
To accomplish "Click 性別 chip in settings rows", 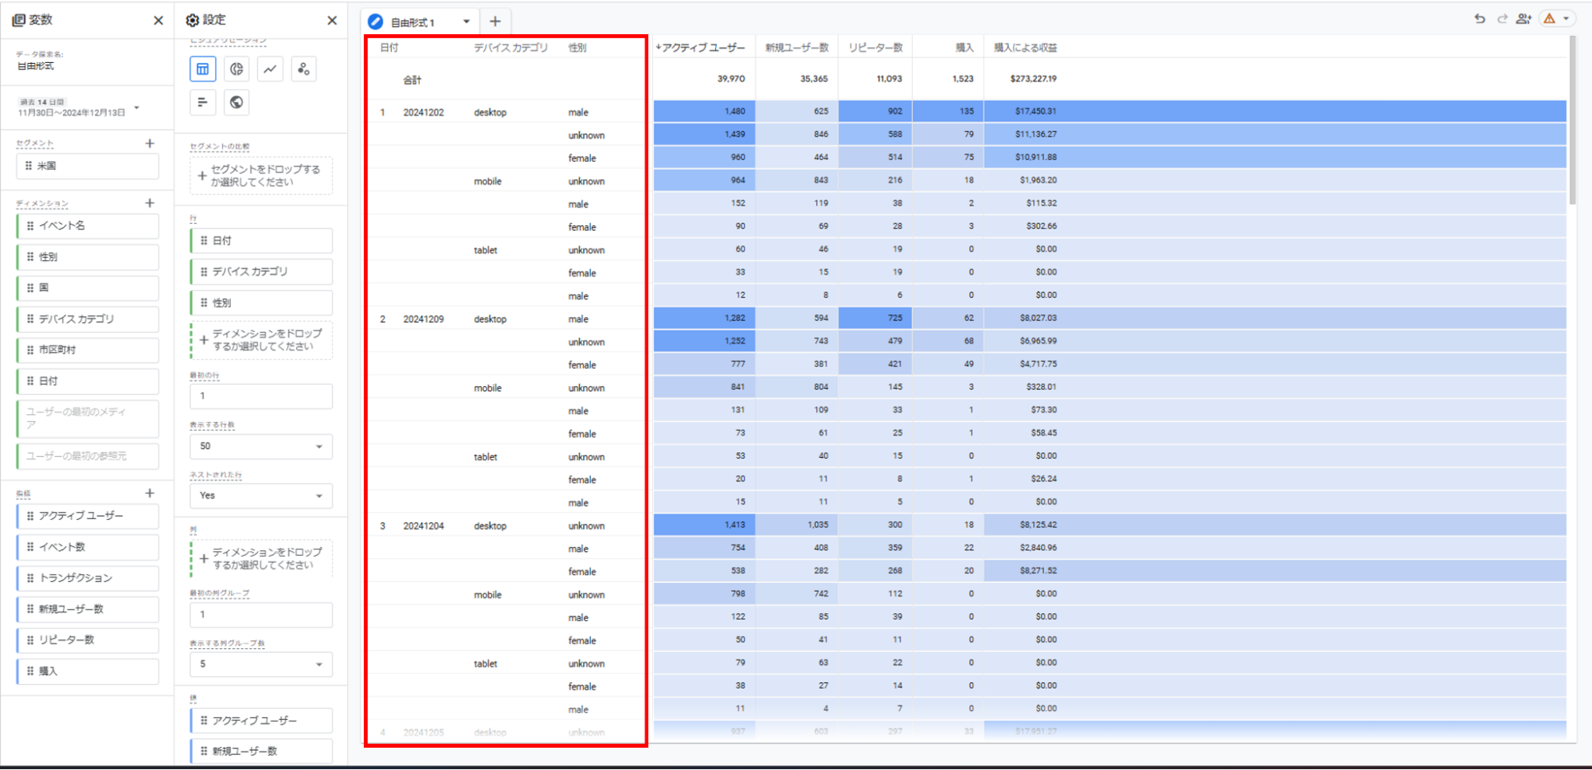I will click(x=261, y=303).
